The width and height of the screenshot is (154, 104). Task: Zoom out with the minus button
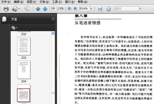click(69, 9)
